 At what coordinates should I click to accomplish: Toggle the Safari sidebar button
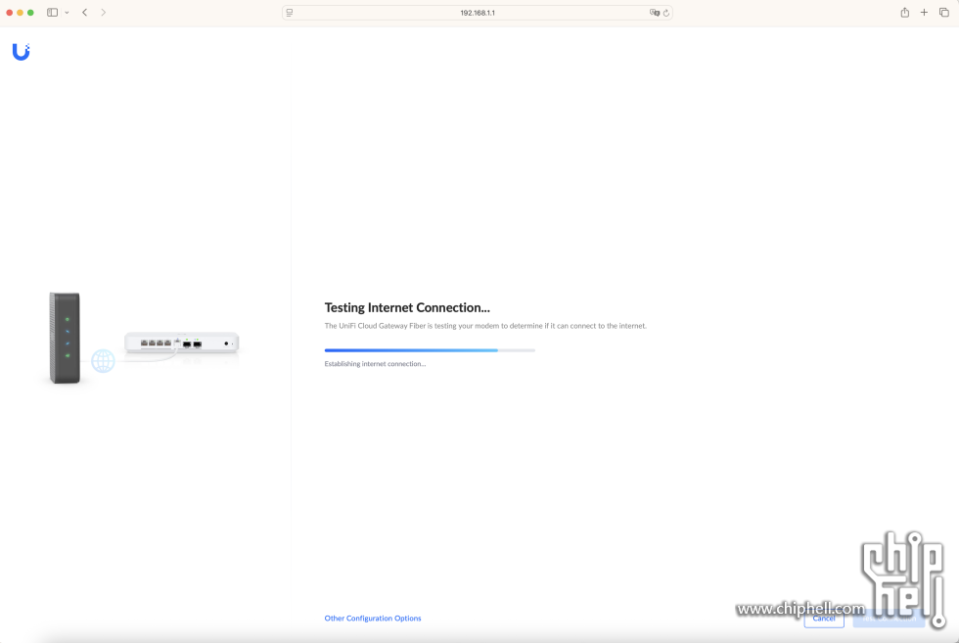tap(53, 13)
